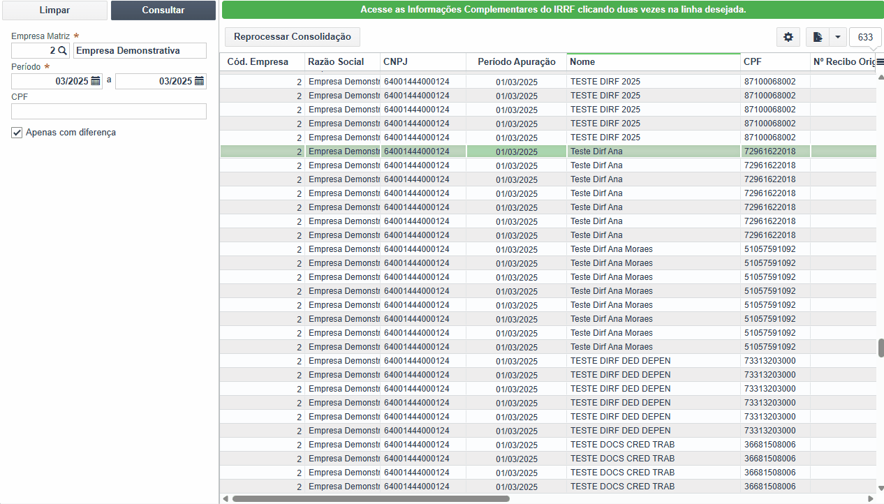
Task: Click the horizontal scrollbar right arrow
Action: coord(870,498)
